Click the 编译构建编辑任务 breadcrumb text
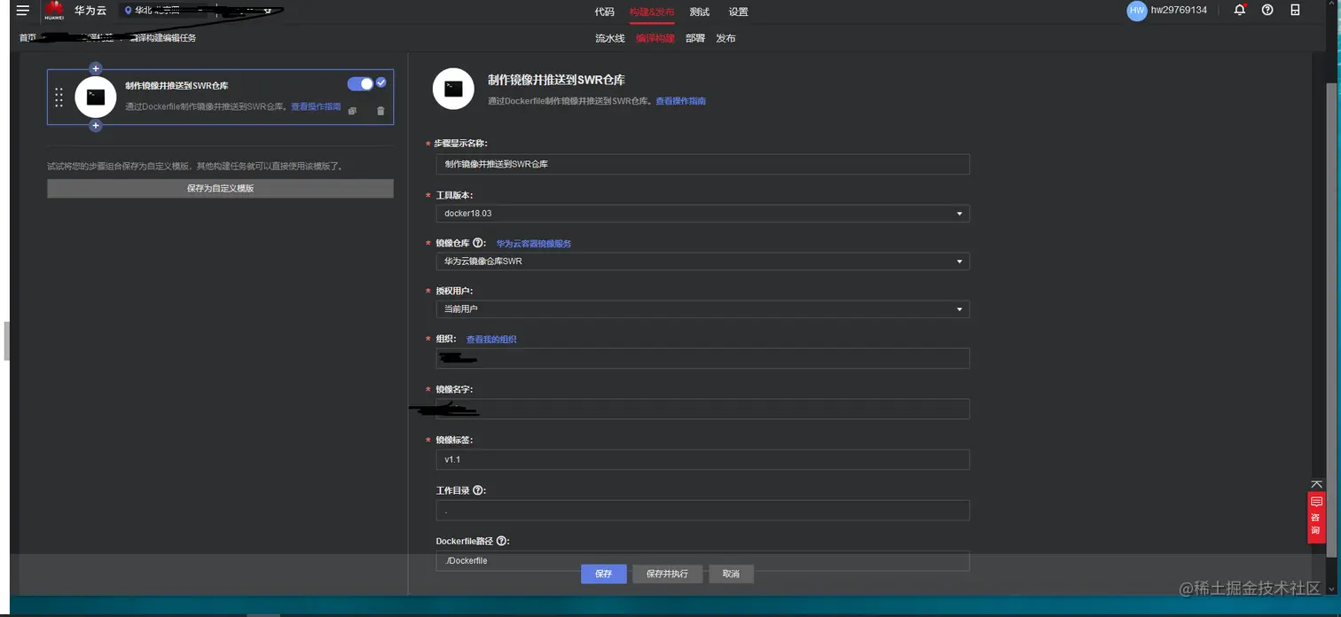Screen dimensions: 1341x617 [163, 38]
